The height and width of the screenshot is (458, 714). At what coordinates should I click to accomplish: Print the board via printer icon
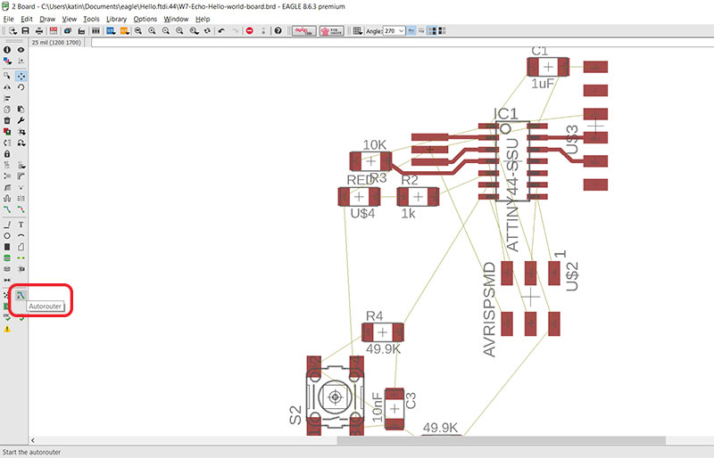click(39, 31)
